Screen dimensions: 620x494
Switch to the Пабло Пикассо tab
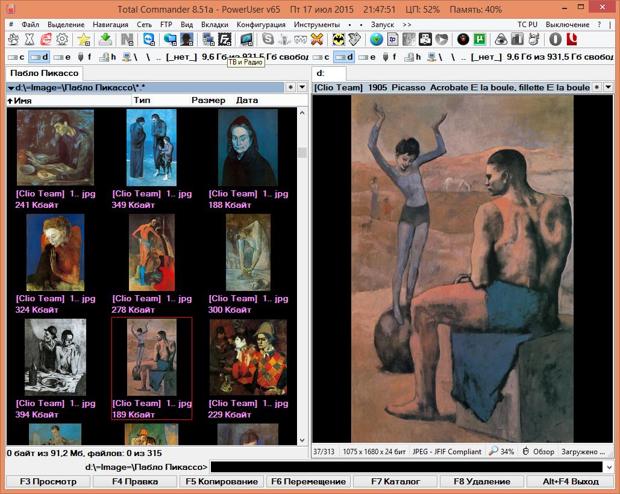coord(45,73)
